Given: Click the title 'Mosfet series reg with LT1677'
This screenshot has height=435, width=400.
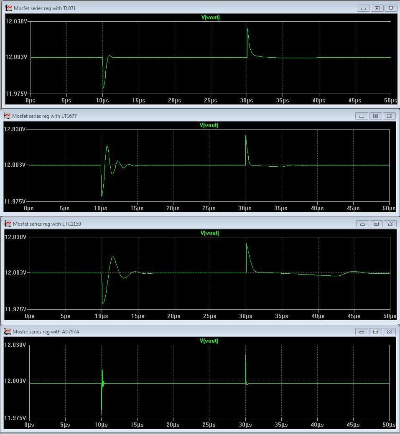Looking at the screenshot, I should (44, 116).
